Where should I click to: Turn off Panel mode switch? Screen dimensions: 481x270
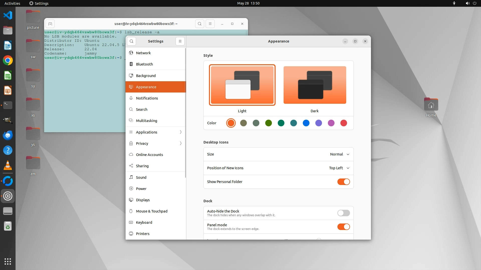click(343, 227)
